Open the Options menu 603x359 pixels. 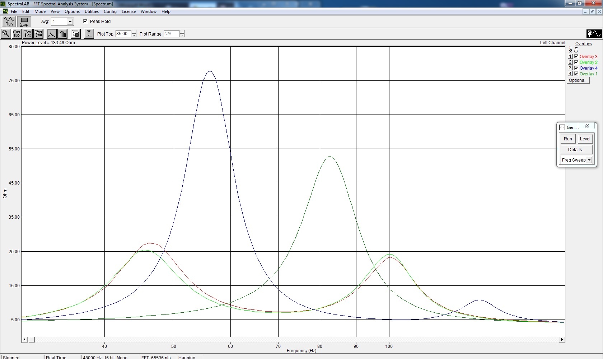[x=72, y=11]
